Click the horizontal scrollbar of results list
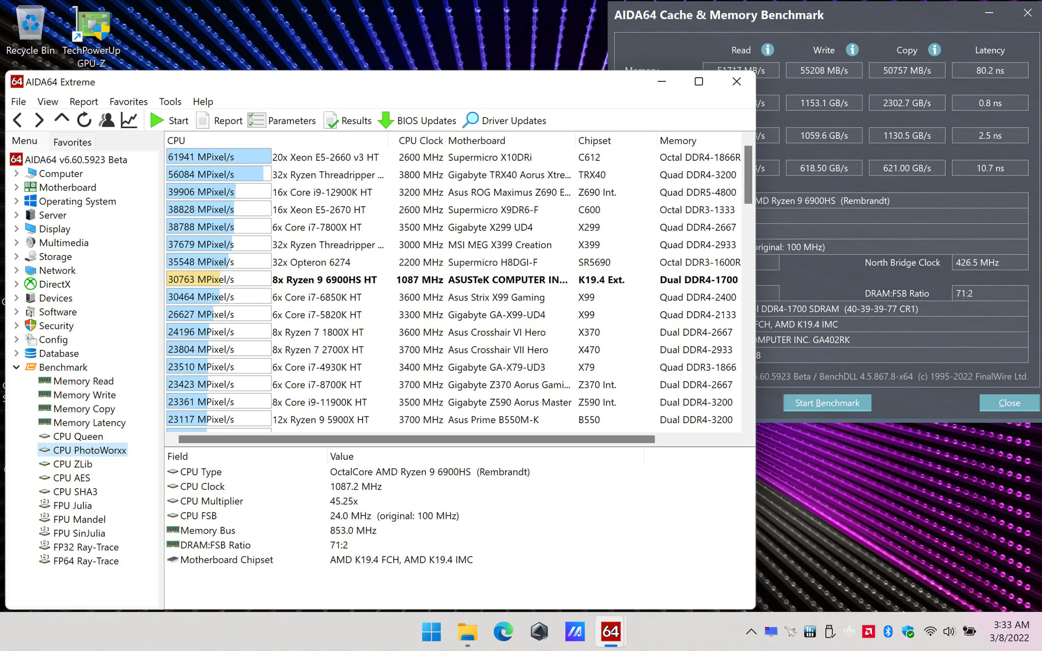 pyautogui.click(x=416, y=439)
